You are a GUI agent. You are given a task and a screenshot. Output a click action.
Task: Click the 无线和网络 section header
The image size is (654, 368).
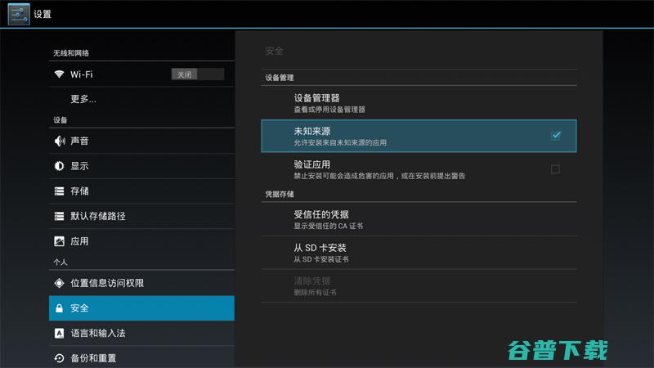(x=71, y=53)
